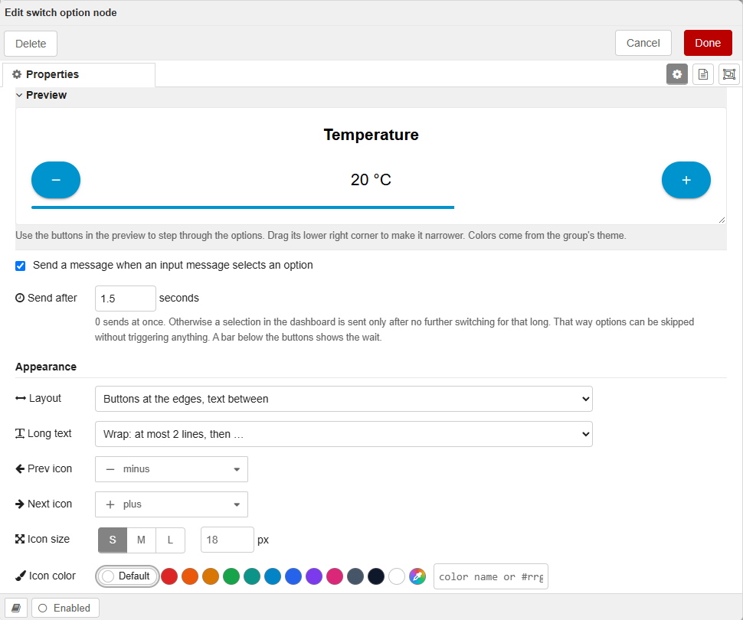
Task: Grab the preview resize handle corner
Action: point(722,220)
